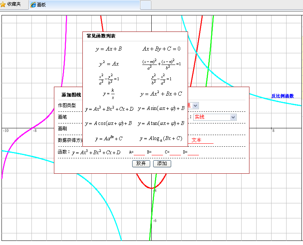Select the logarithm formula y = Alog(Bx + C)
Screen dimensions: 303x245
click(x=161, y=138)
